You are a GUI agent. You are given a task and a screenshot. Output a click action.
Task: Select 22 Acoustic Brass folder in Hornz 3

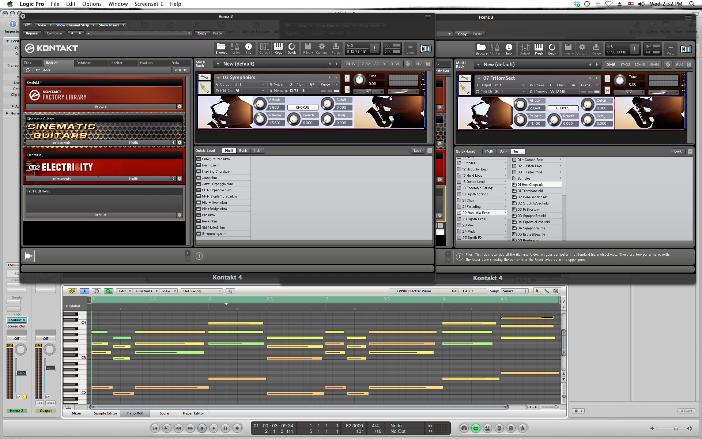482,213
